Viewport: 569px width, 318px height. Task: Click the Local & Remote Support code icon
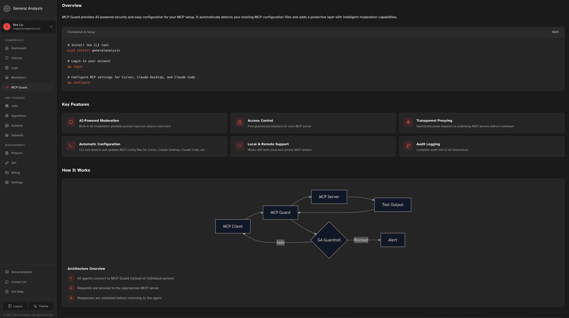pyautogui.click(x=240, y=146)
